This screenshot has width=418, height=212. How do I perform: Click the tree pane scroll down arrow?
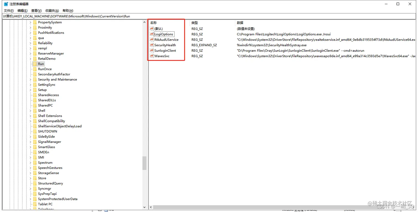click(x=144, y=207)
